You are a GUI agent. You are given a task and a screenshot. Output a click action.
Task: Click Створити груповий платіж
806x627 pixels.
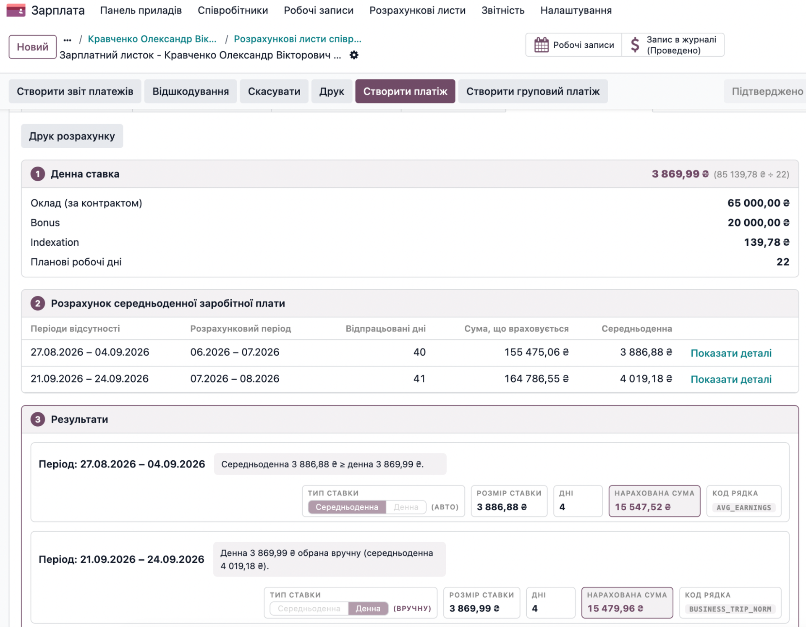533,91
